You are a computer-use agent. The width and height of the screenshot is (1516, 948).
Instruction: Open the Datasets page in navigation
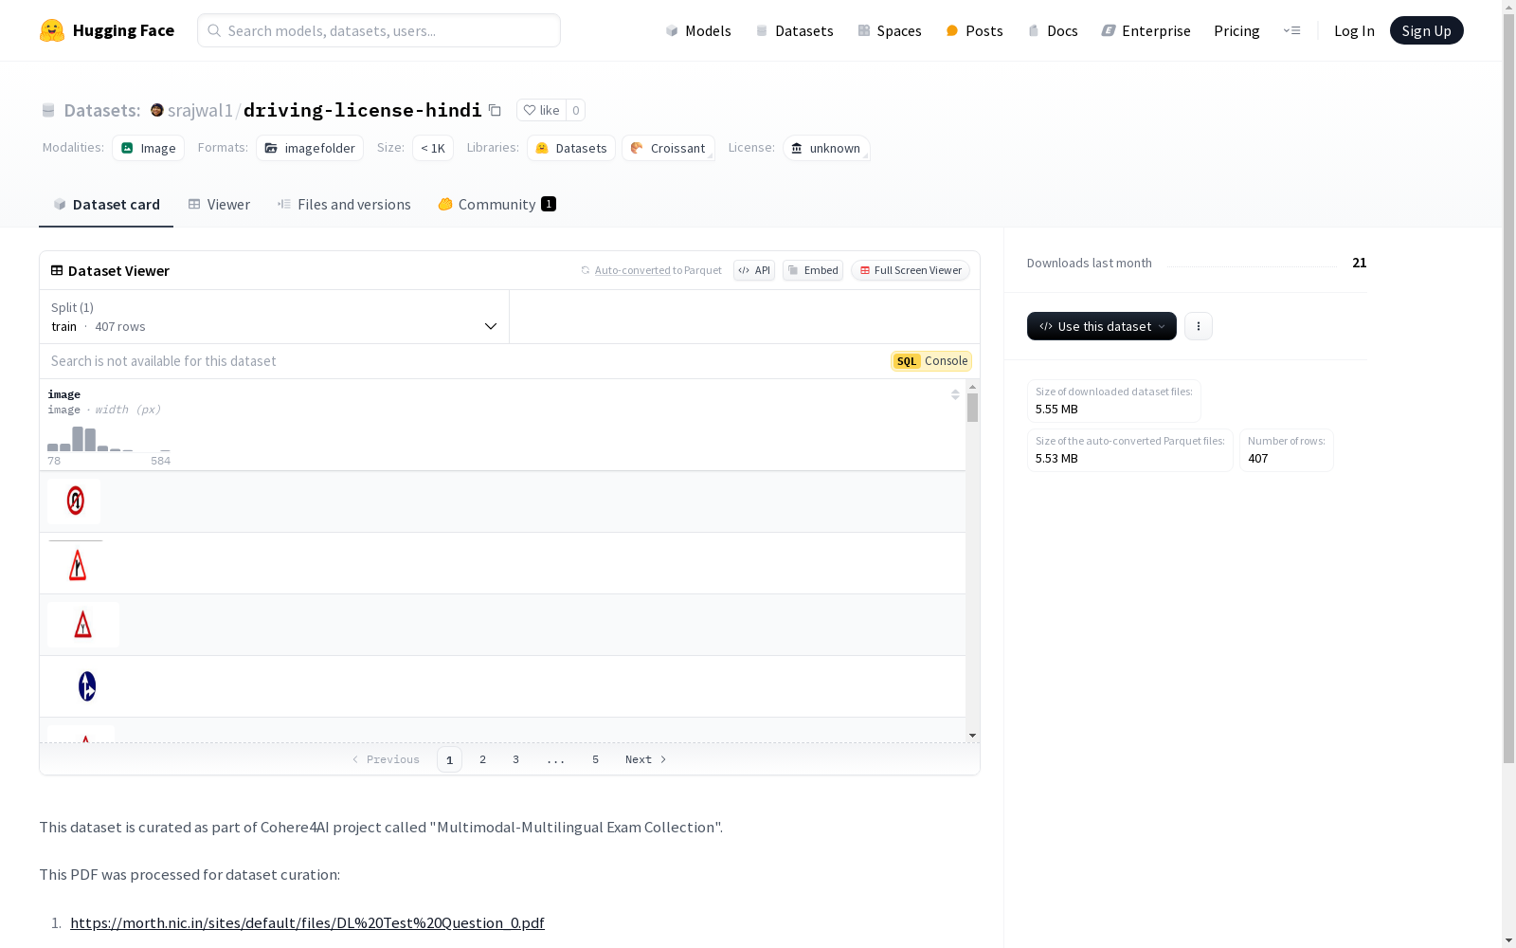(x=794, y=30)
